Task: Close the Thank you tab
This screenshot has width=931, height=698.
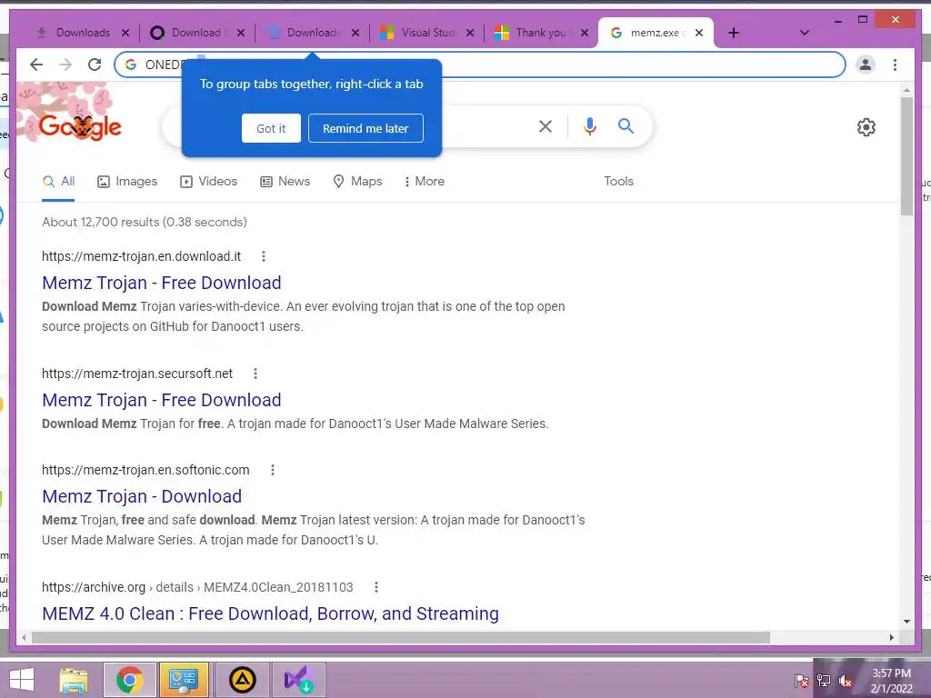Action: click(x=585, y=33)
